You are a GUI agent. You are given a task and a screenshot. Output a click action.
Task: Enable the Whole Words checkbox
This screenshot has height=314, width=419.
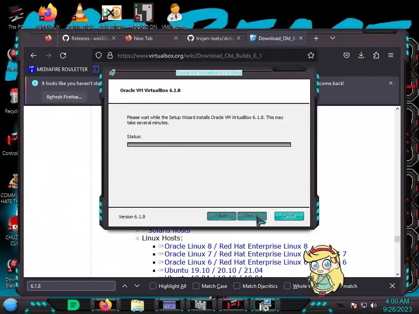[287, 286]
